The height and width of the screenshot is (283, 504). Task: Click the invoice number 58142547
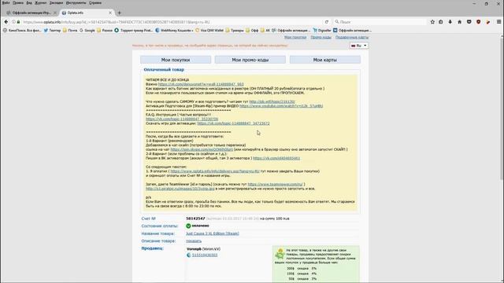point(195,219)
